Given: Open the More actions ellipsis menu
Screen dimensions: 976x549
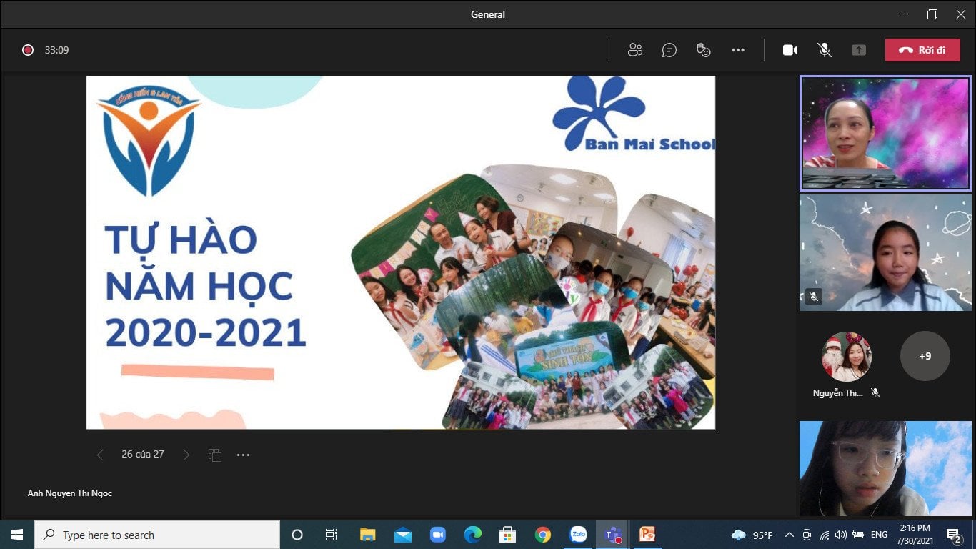Looking at the screenshot, I should (x=738, y=50).
